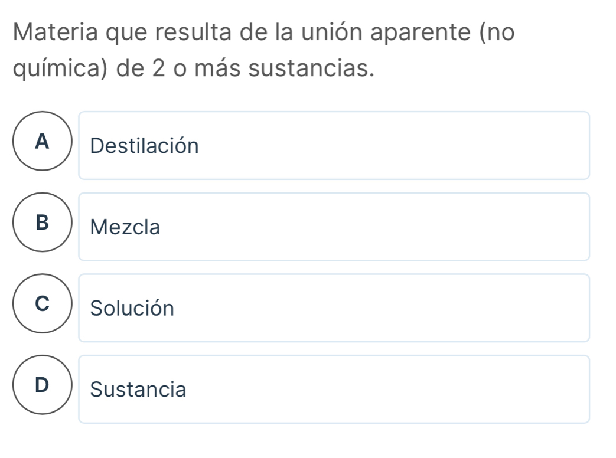This screenshot has height=458, width=616.
Task: Click the Mezcla answer text
Action: [x=126, y=227]
